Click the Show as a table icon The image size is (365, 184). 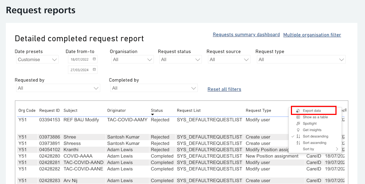click(x=298, y=117)
